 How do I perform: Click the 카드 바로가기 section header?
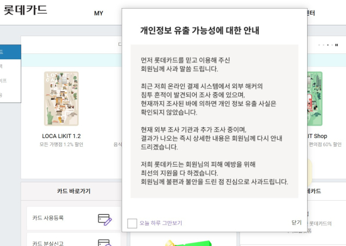74,191
